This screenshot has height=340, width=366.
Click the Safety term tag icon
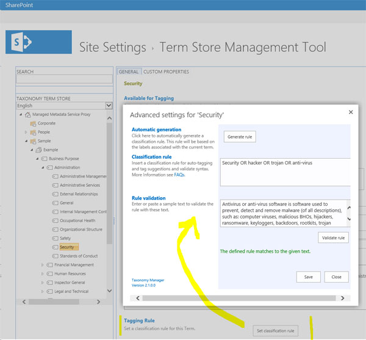[55, 239]
